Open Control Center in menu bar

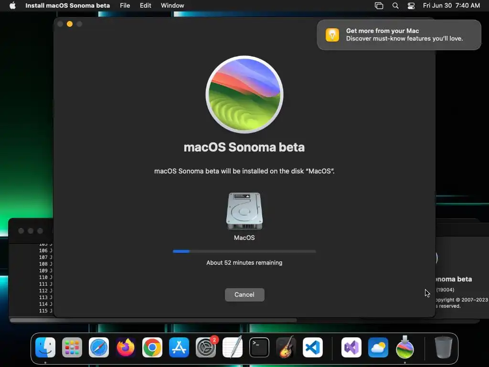pos(411,6)
